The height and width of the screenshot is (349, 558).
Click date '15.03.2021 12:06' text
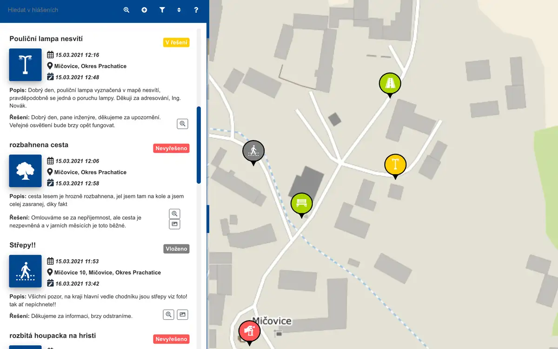point(77,161)
